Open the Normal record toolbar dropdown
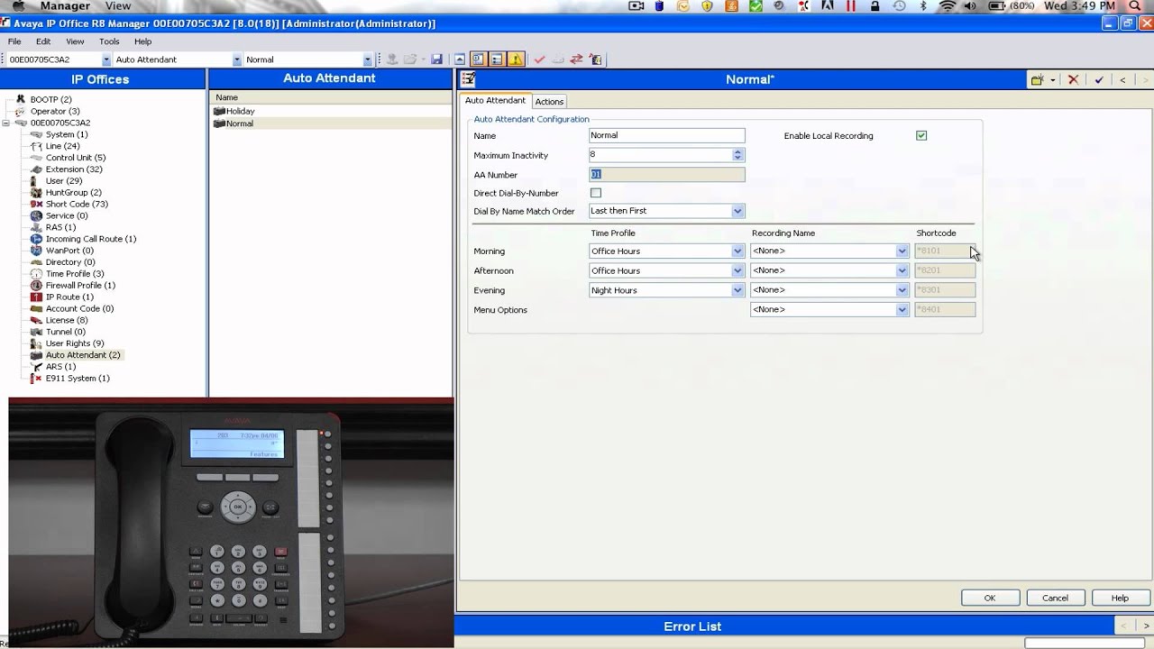The image size is (1154, 649). tap(367, 59)
